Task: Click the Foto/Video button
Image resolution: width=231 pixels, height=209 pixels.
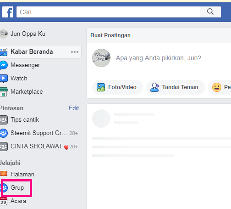Action: (118, 87)
